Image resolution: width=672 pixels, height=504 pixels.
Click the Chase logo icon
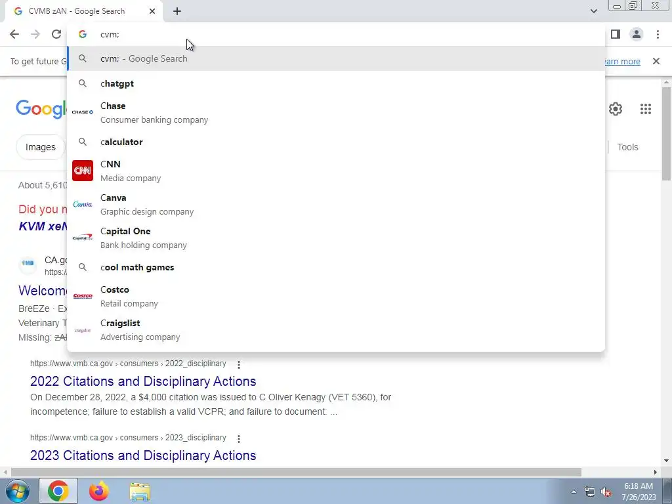coord(83,112)
